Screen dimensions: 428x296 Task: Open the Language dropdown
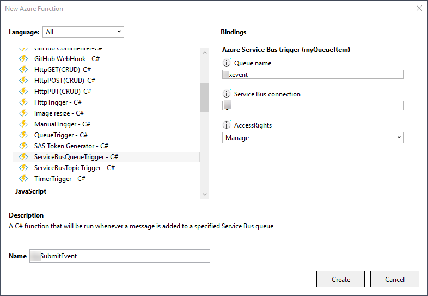click(83, 32)
